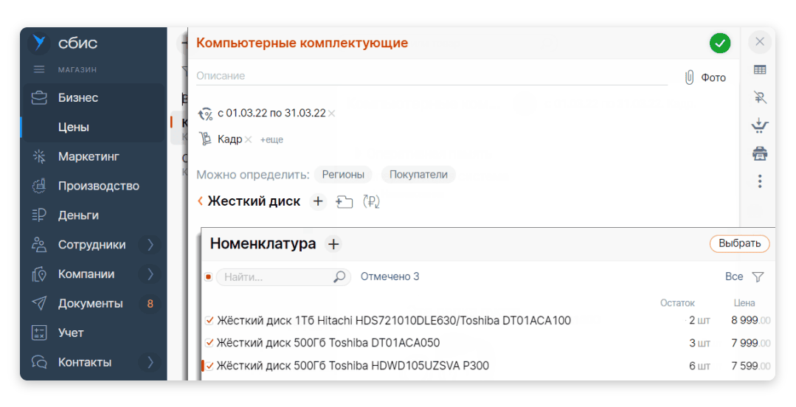Click the green checkmark save button

(x=719, y=44)
